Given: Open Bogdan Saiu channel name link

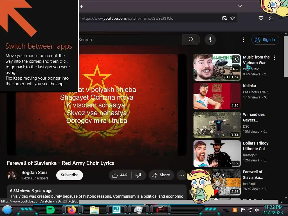Looking at the screenshot, I should (x=34, y=172).
